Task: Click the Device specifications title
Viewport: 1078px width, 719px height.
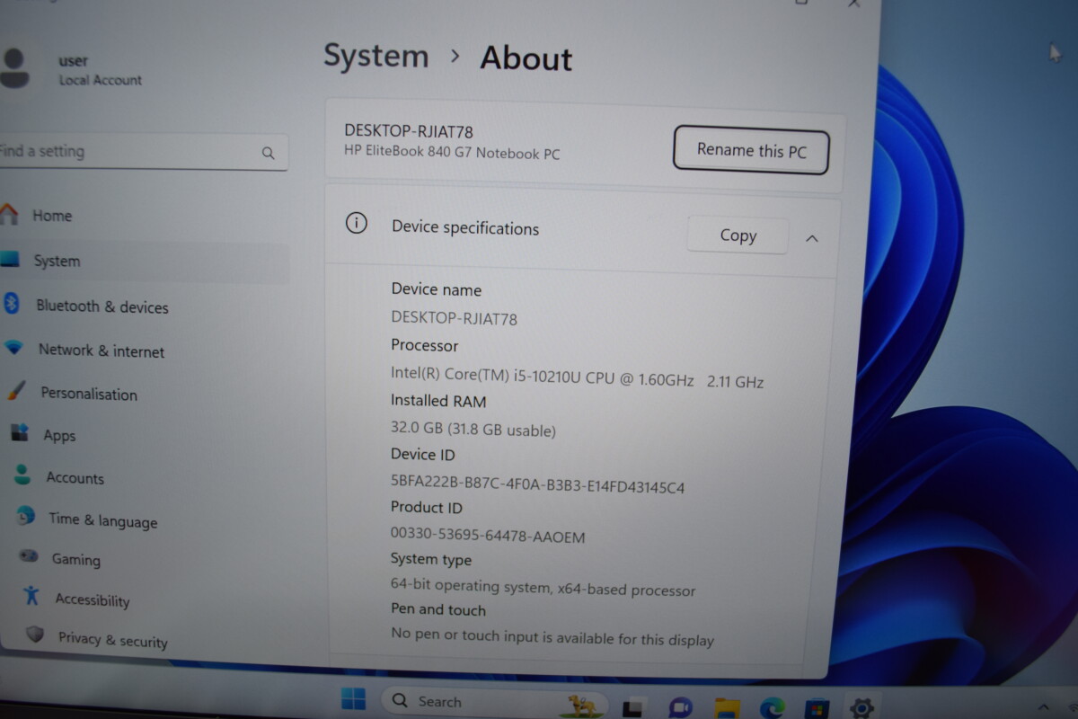Action: point(465,228)
